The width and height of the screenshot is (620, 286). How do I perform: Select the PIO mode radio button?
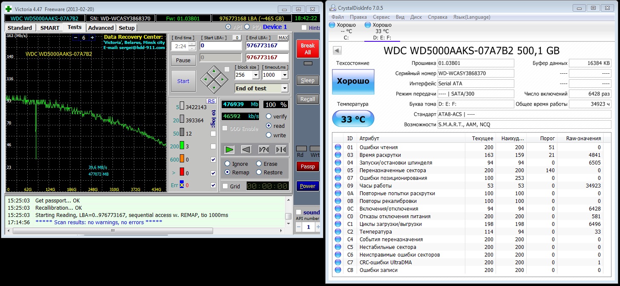[247, 27]
